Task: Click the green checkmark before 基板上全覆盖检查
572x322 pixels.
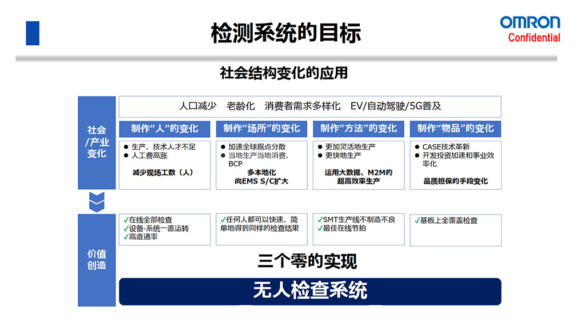Action: tap(416, 220)
